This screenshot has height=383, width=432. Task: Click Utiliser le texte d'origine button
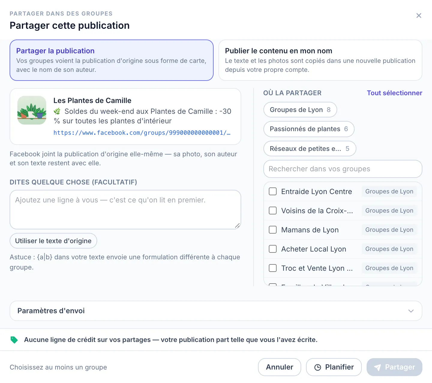pyautogui.click(x=53, y=241)
